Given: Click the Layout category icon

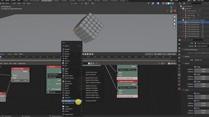Looking at the screenshot, I should coord(63,111).
